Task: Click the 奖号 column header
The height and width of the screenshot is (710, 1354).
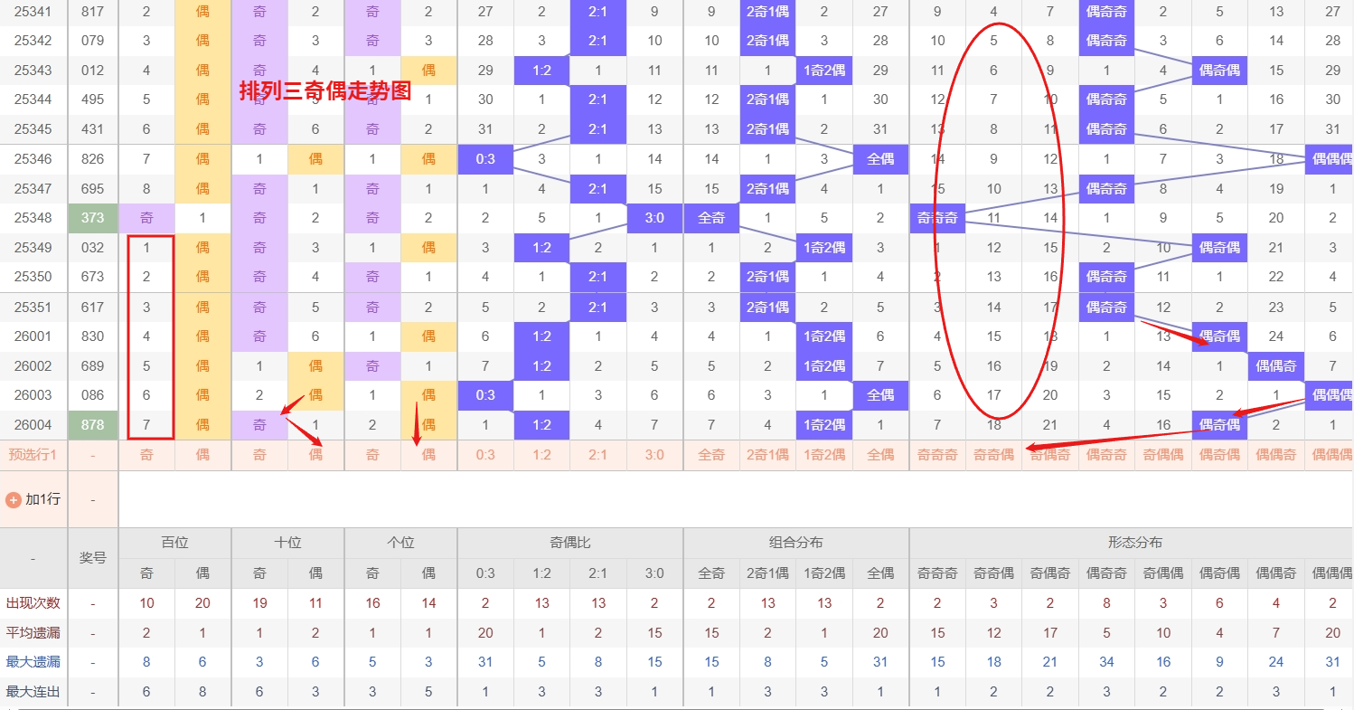Action: click(93, 558)
